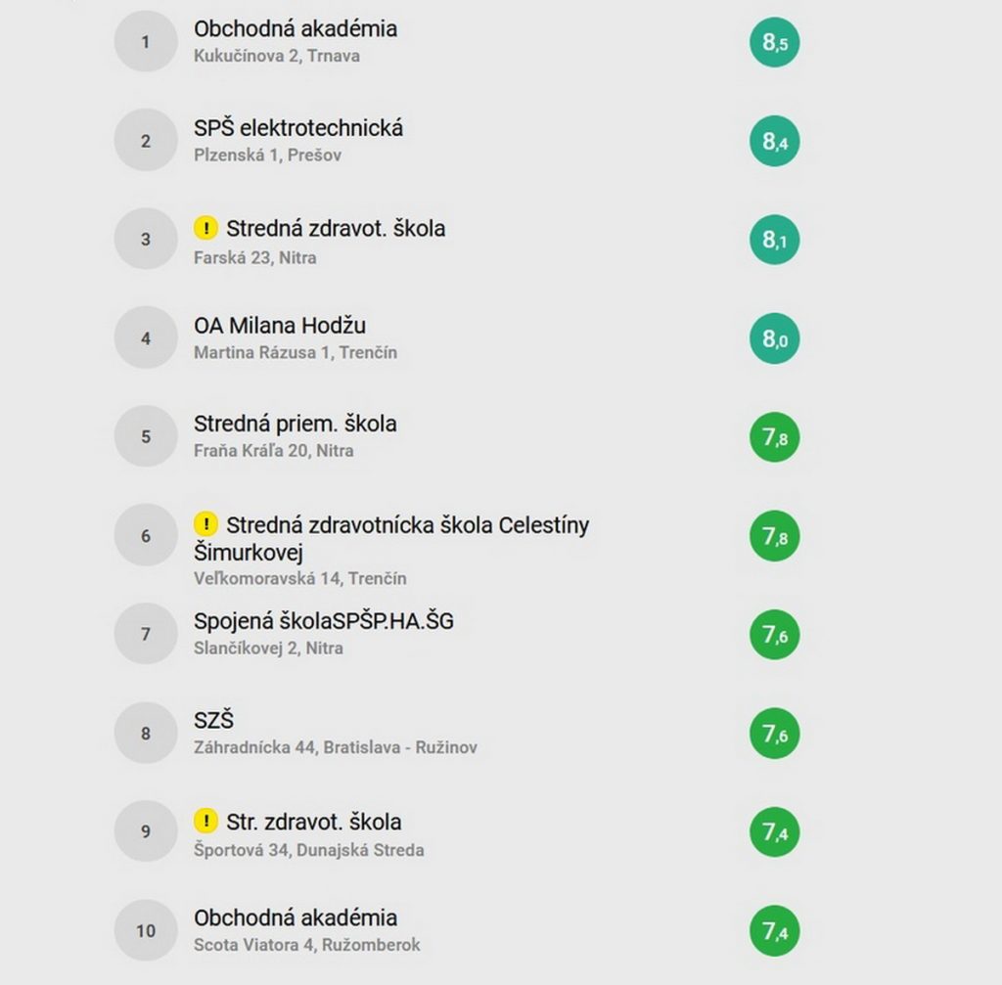Select rank 1 number circle

coord(146,41)
